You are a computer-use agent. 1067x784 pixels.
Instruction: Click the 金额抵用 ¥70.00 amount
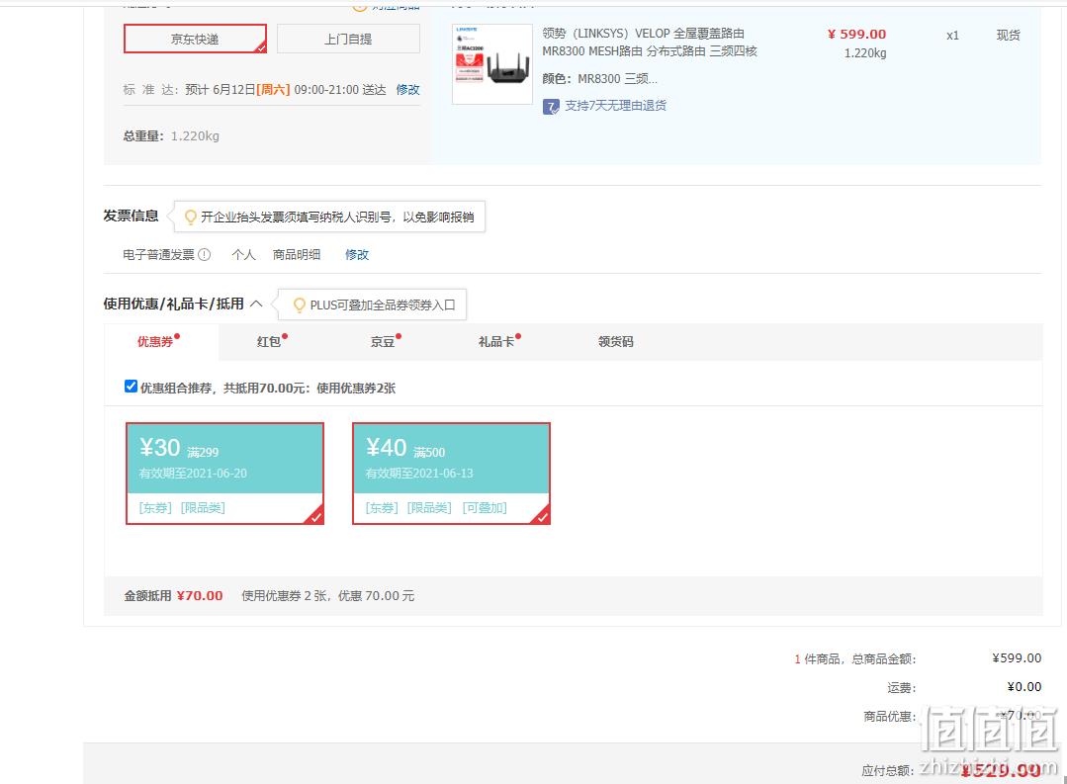tap(200, 596)
